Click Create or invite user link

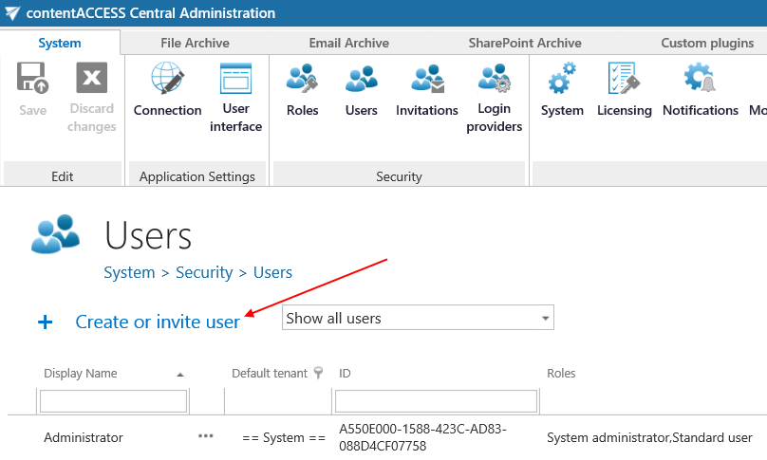pos(158,322)
